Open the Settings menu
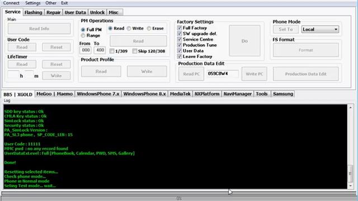This screenshot has width=358, height=201. [32, 3]
